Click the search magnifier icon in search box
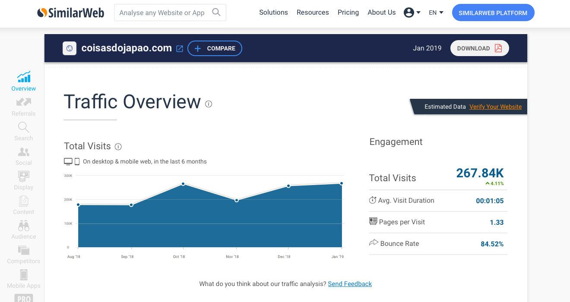The width and height of the screenshot is (570, 302). tap(216, 12)
